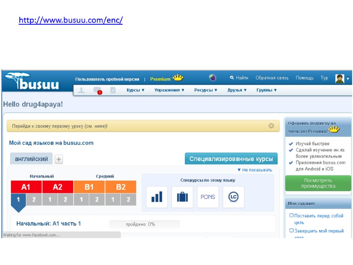Viewport: 353px width, 265px height.
Task: Open the dropdown arrow beside the avatar
Action: click(348, 79)
